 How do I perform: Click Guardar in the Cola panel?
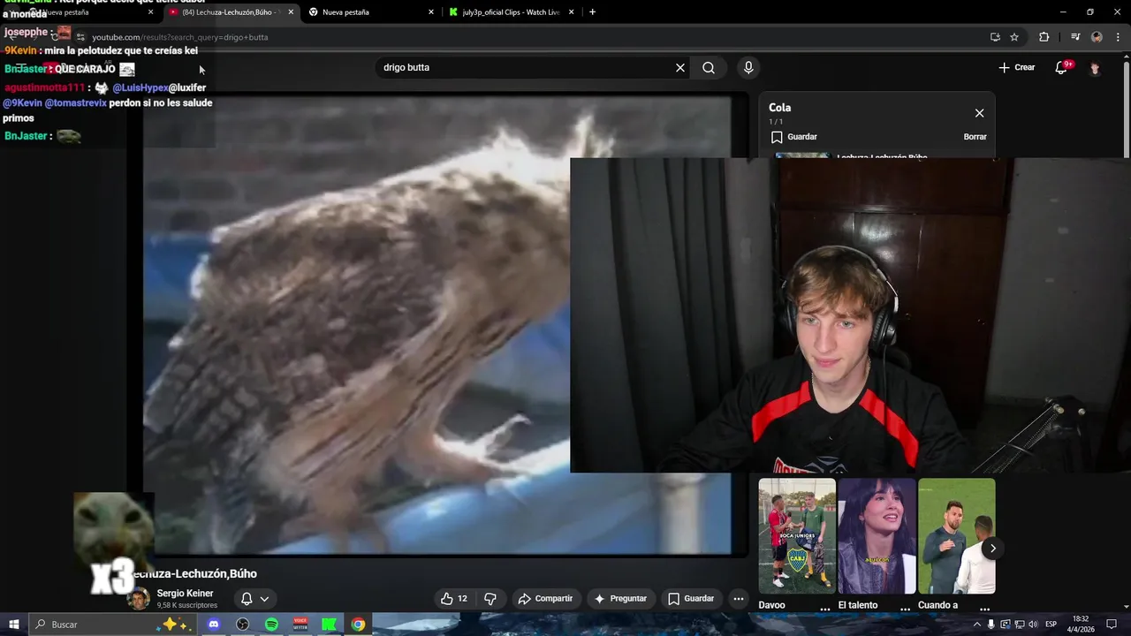coord(794,137)
